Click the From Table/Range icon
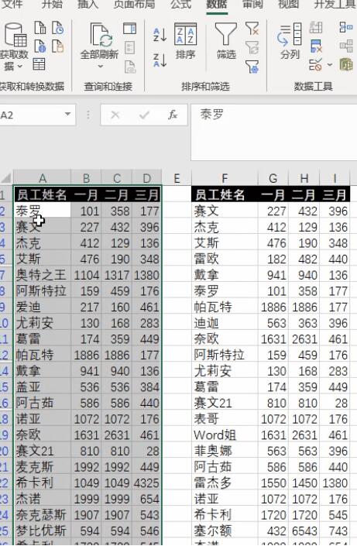This screenshot has width=357, height=546. (x=39, y=64)
